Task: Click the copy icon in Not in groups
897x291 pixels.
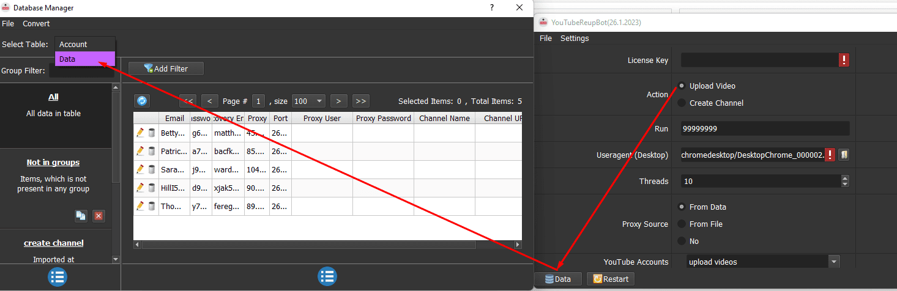Action: click(x=81, y=215)
